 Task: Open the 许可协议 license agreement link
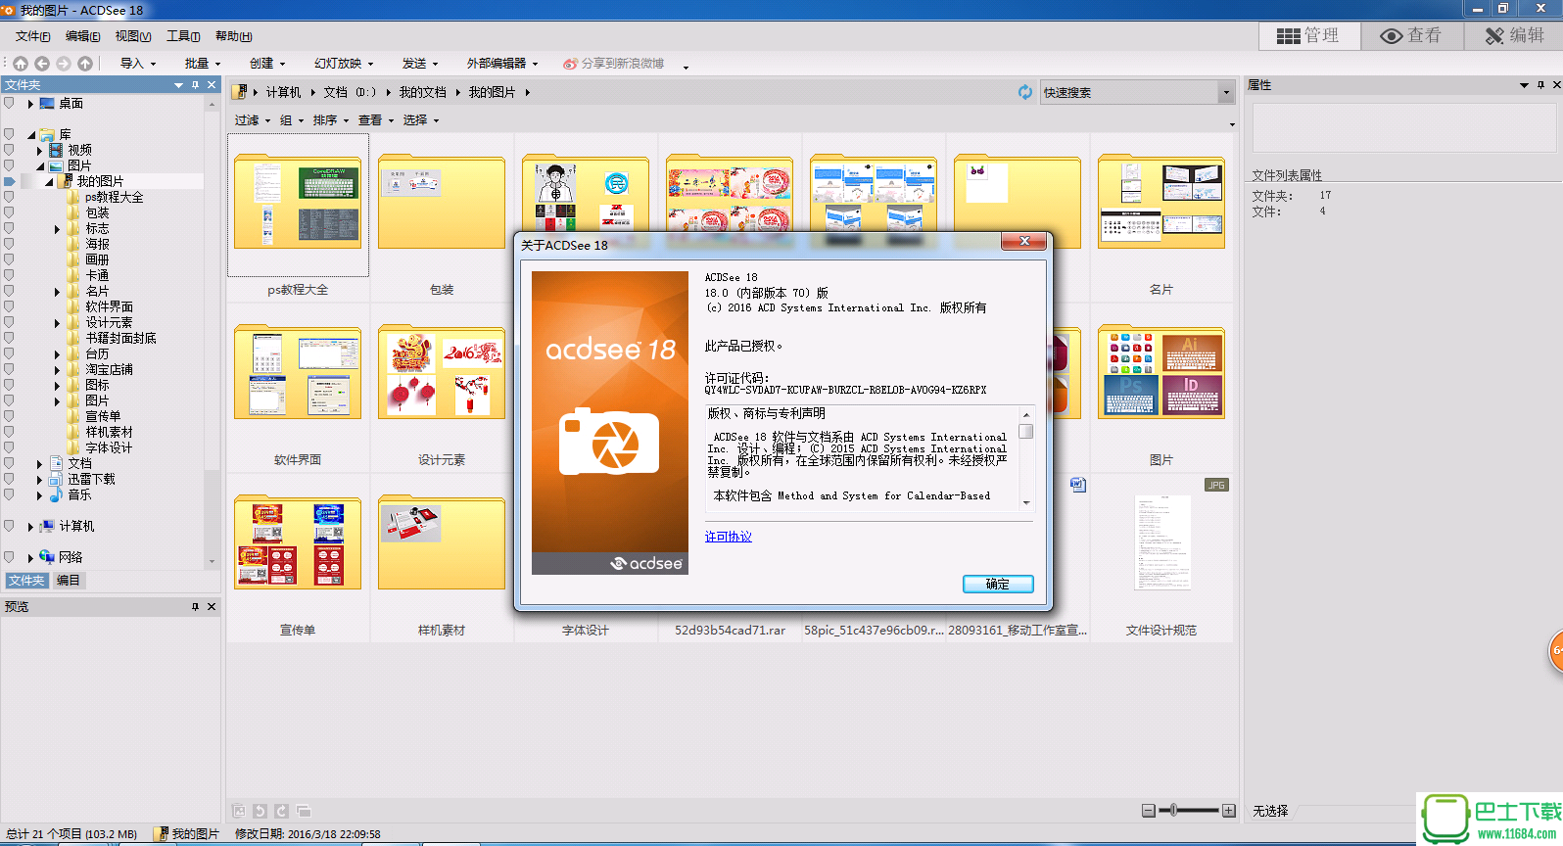[728, 537]
